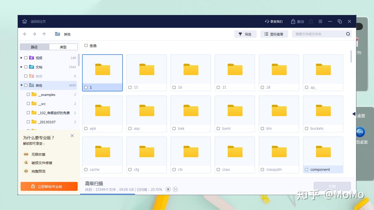The image size is (374, 210).
Task: Open the folder named 16
Action: (x=191, y=69)
